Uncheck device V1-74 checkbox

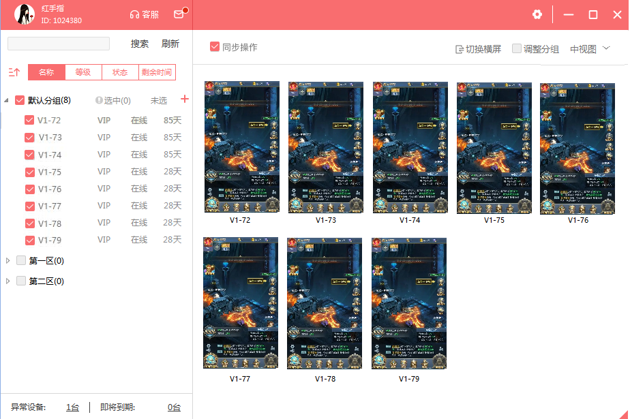coord(29,155)
